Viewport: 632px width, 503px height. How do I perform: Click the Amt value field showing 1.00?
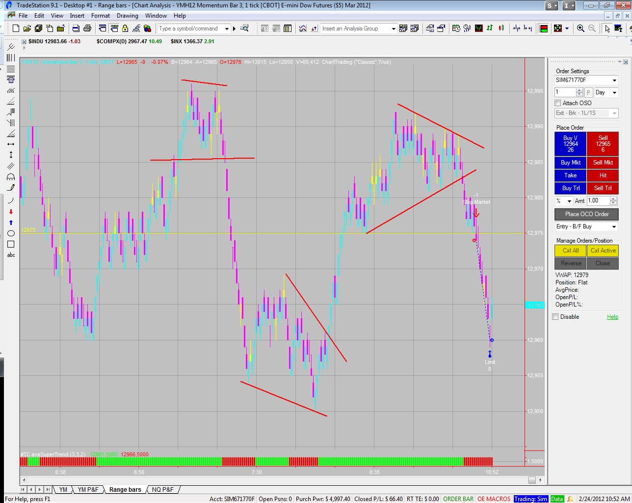click(x=598, y=201)
